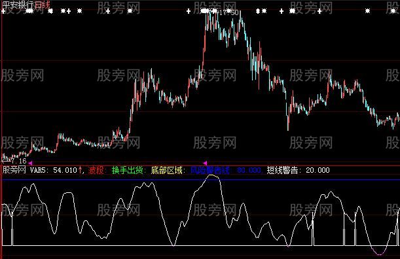Click the 17.50 high price label
The image size is (400, 259).
(x=229, y=12)
